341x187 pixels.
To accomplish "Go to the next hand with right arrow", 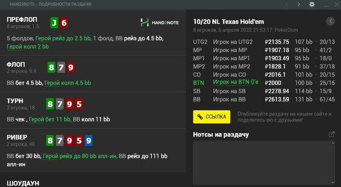I will (x=299, y=4).
